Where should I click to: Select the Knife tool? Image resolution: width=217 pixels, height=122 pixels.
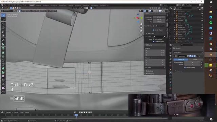3,64
